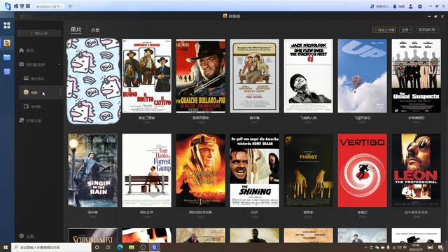Collapse my media library section arrow
Viewport: 448px width, 252px height.
[x=59, y=64]
